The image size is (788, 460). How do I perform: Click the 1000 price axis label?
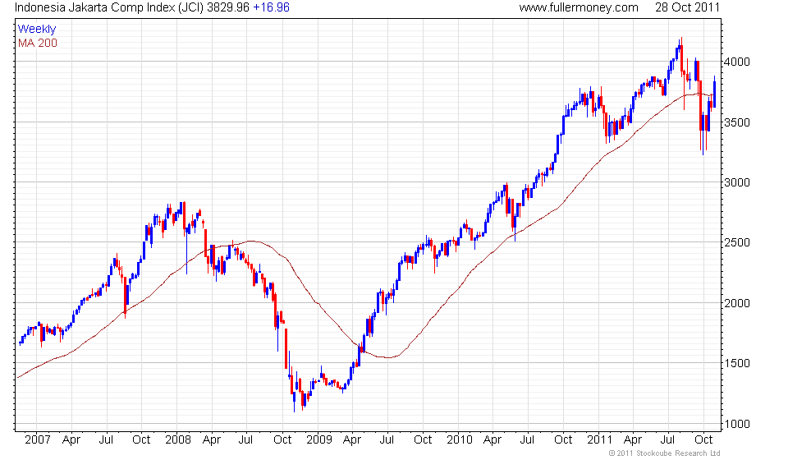[737, 424]
